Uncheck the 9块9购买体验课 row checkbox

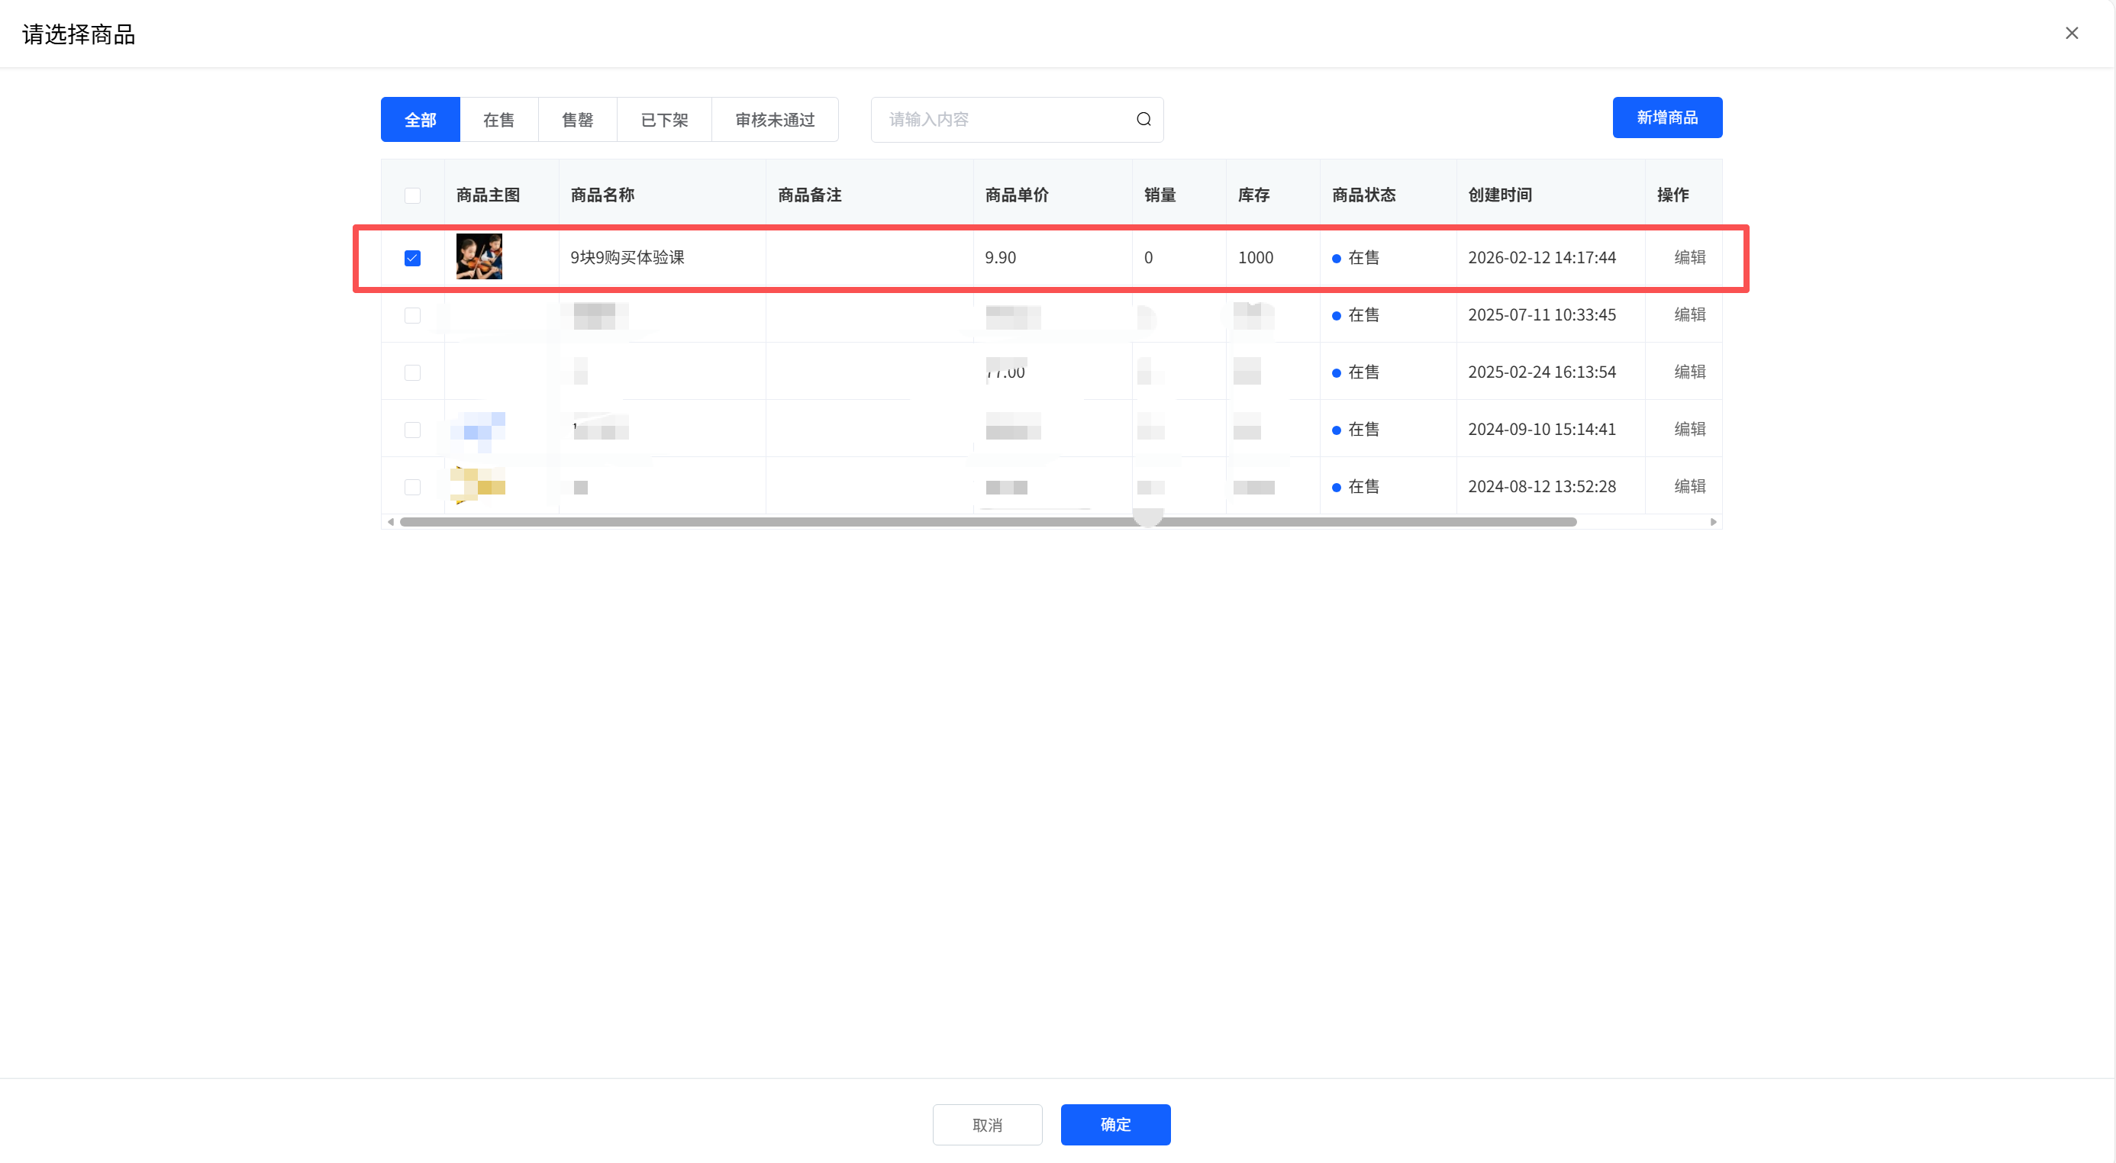[412, 258]
